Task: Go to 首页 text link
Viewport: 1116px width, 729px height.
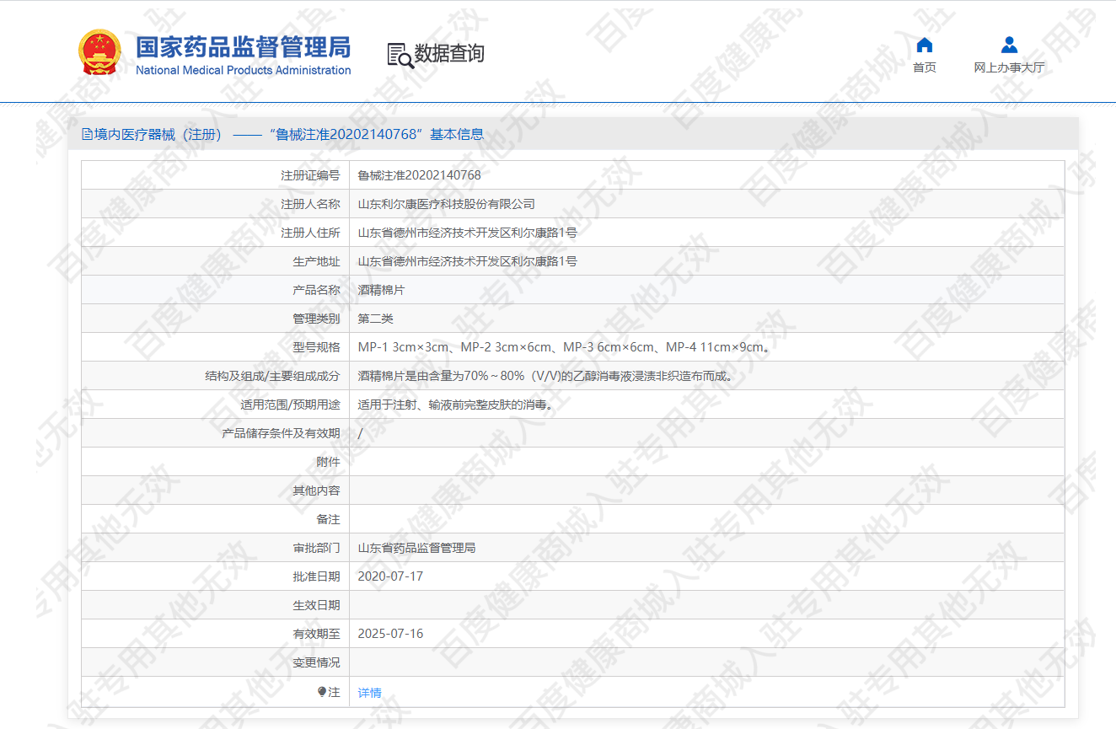Action: (x=925, y=67)
